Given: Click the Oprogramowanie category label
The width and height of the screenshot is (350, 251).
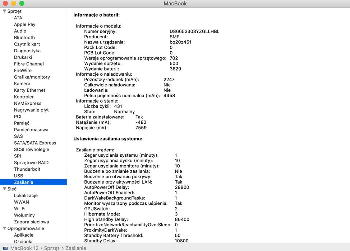Looking at the screenshot, I should tap(26, 228).
